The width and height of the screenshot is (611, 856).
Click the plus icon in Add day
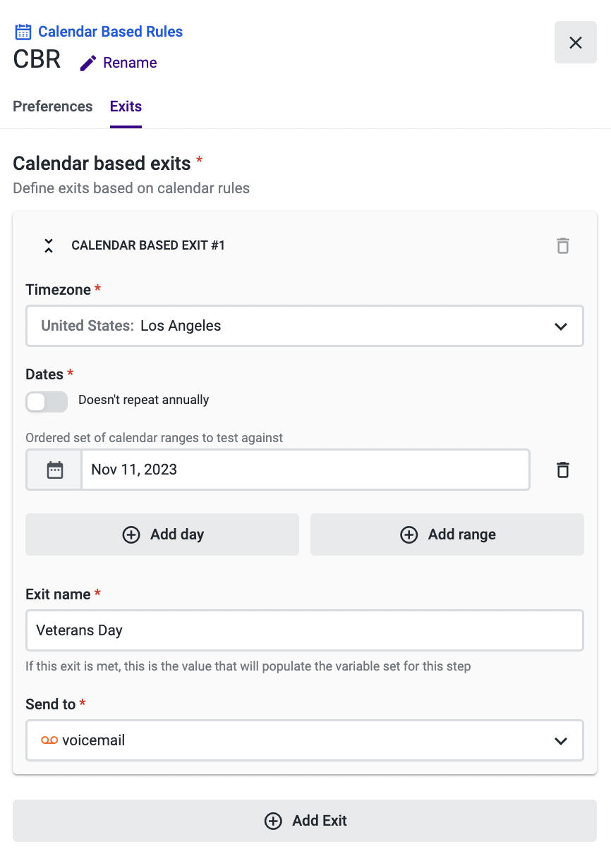pos(131,534)
